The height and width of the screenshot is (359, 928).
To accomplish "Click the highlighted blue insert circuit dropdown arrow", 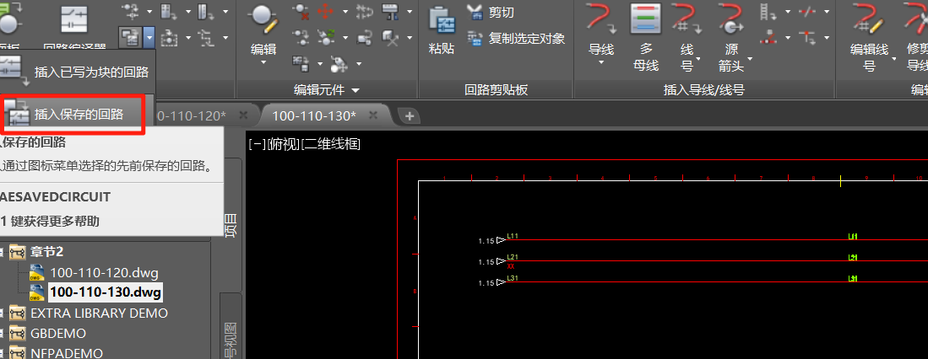I will coord(149,38).
